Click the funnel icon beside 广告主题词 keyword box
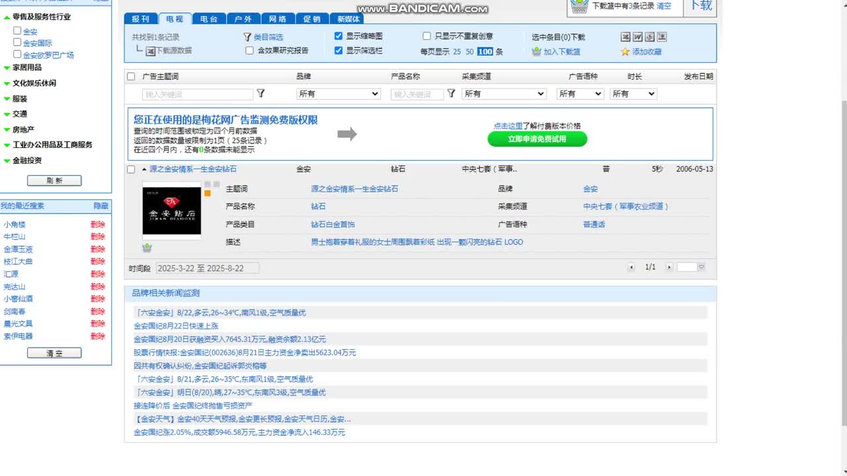The width and height of the screenshot is (847, 476). pos(261,94)
